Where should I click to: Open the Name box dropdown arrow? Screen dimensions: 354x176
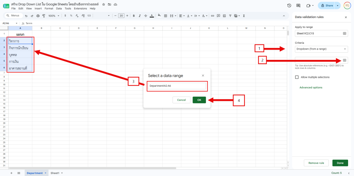[17, 23]
